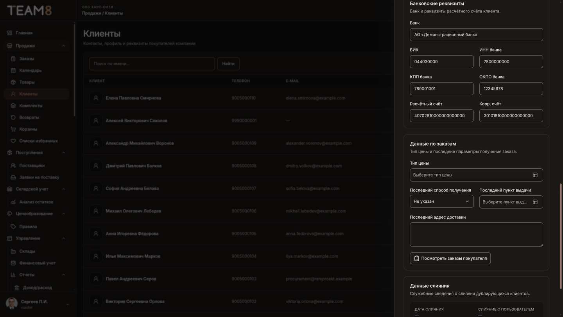The height and width of the screenshot is (317, 563).
Task: Focus the КПП банка input field
Action: 441,89
